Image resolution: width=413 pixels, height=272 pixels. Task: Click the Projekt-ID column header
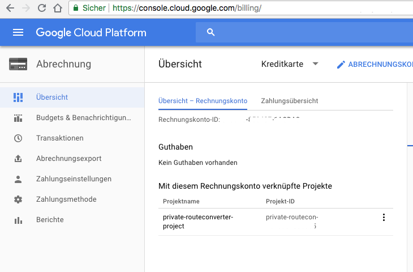[280, 202]
